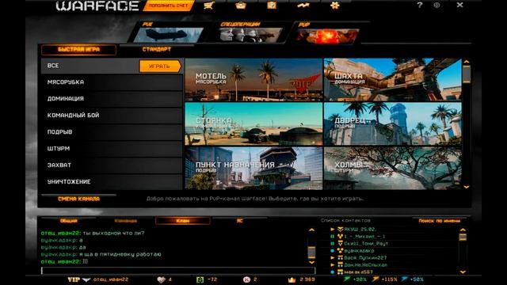Click contacts list scroll down arrow
Screen dimensions: 507x285
point(463,272)
